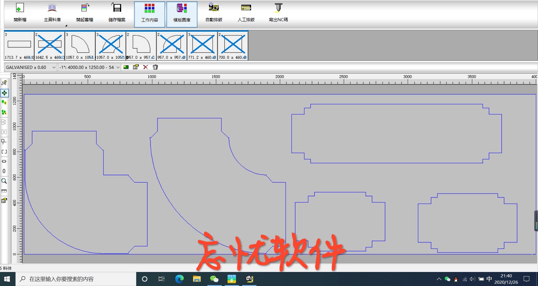Screen dimensions: 538x286
Task: Select the uncrossed 1057.0 x 1057 elbow thumbnail
Action: point(80,46)
